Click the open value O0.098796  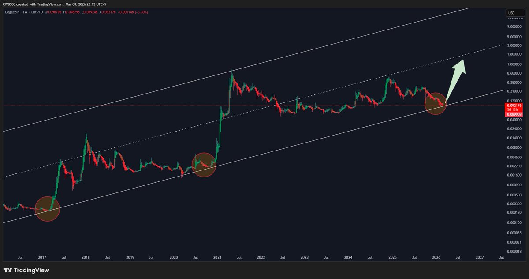point(54,12)
